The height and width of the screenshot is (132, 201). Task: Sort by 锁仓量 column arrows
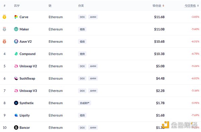[x=163, y=6]
